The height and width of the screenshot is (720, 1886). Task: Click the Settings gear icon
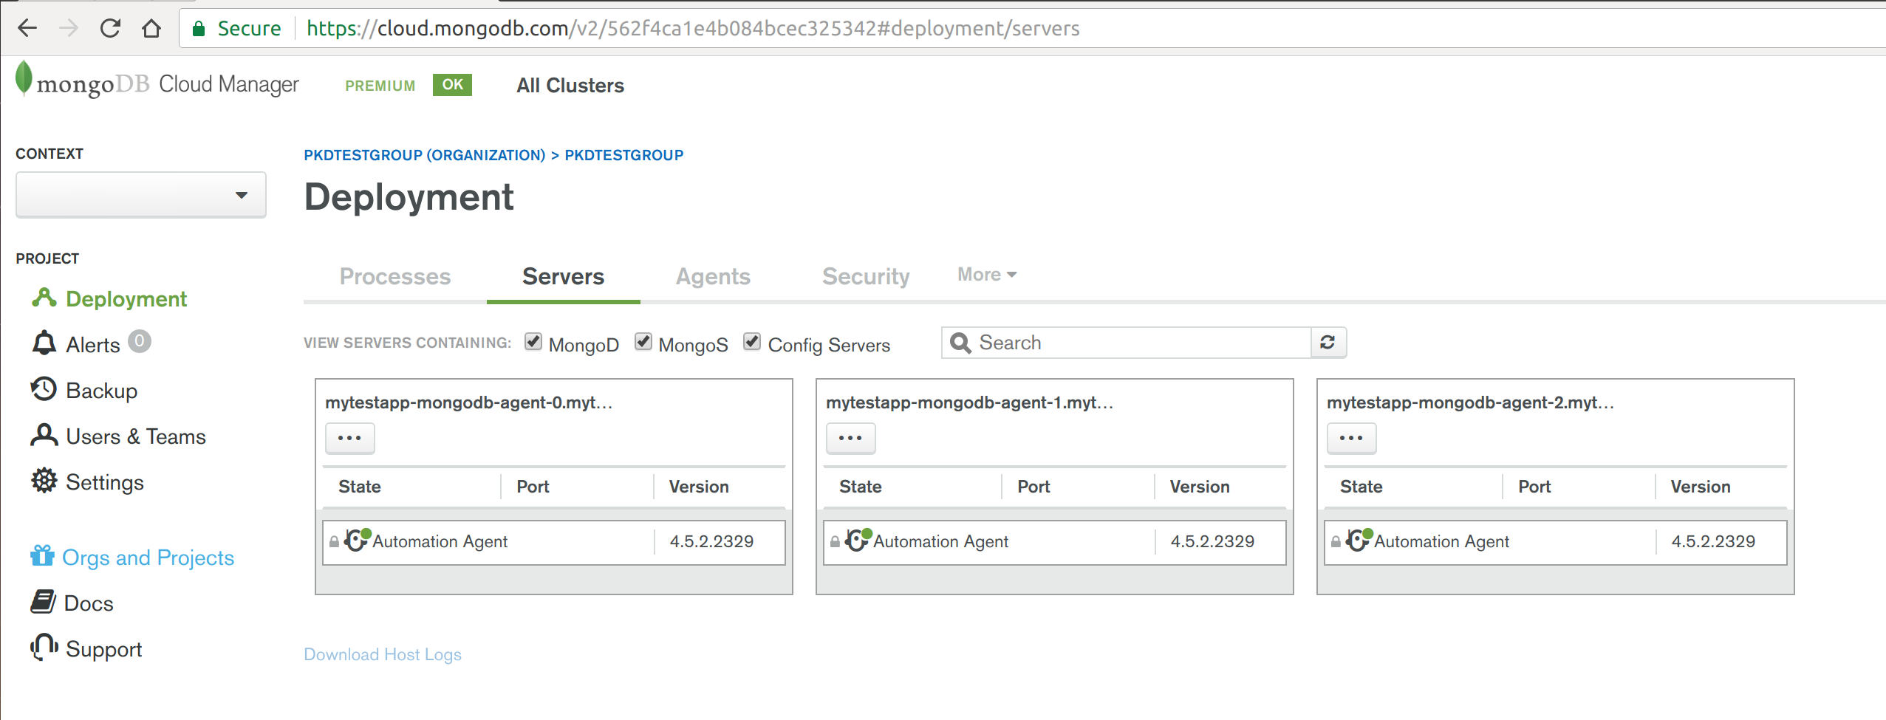(x=44, y=481)
